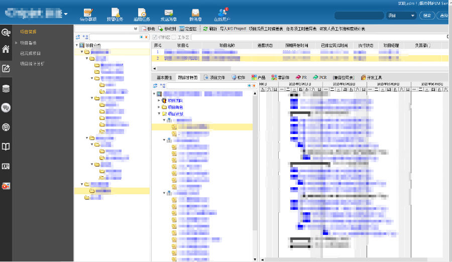Open 待办事项 in top toolbar
The width and height of the screenshot is (452, 262).
coord(88,14)
